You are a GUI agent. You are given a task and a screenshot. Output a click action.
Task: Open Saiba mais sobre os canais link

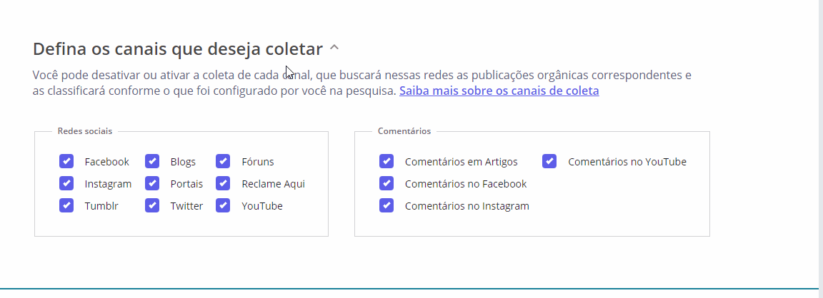pyautogui.click(x=499, y=91)
